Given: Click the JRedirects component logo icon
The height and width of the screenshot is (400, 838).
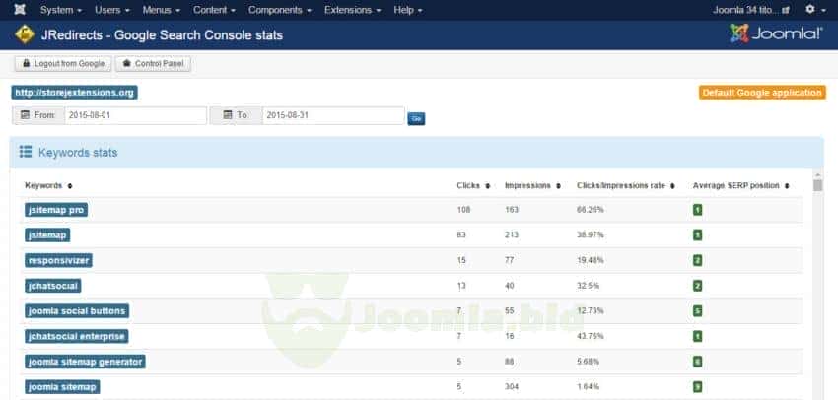Looking at the screenshot, I should point(25,34).
